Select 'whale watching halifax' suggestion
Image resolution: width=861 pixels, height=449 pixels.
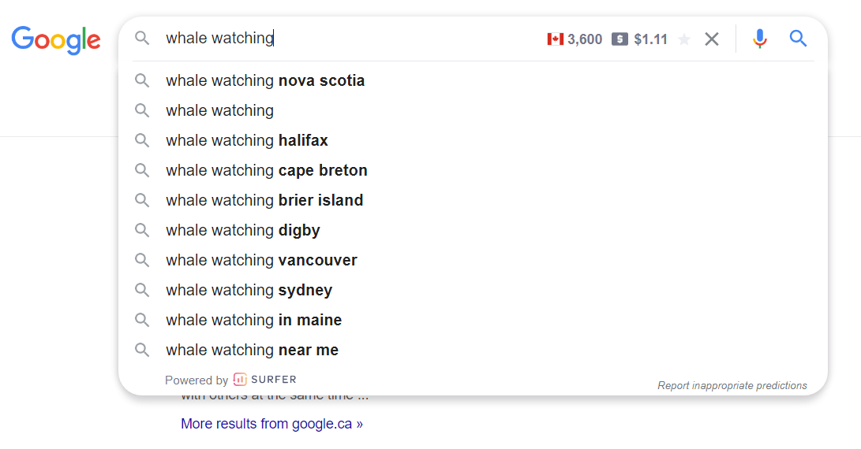pyautogui.click(x=246, y=140)
